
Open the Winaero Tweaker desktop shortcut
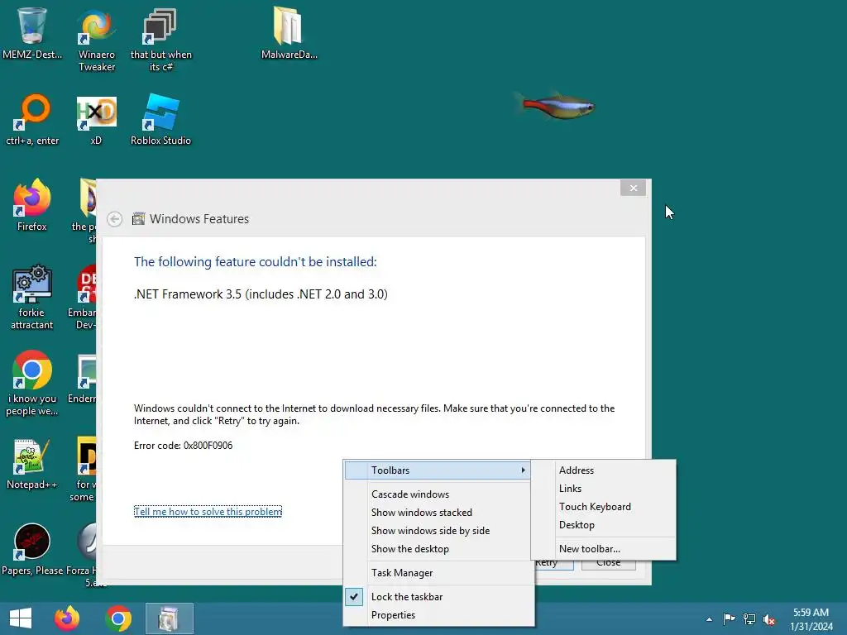pos(97,39)
